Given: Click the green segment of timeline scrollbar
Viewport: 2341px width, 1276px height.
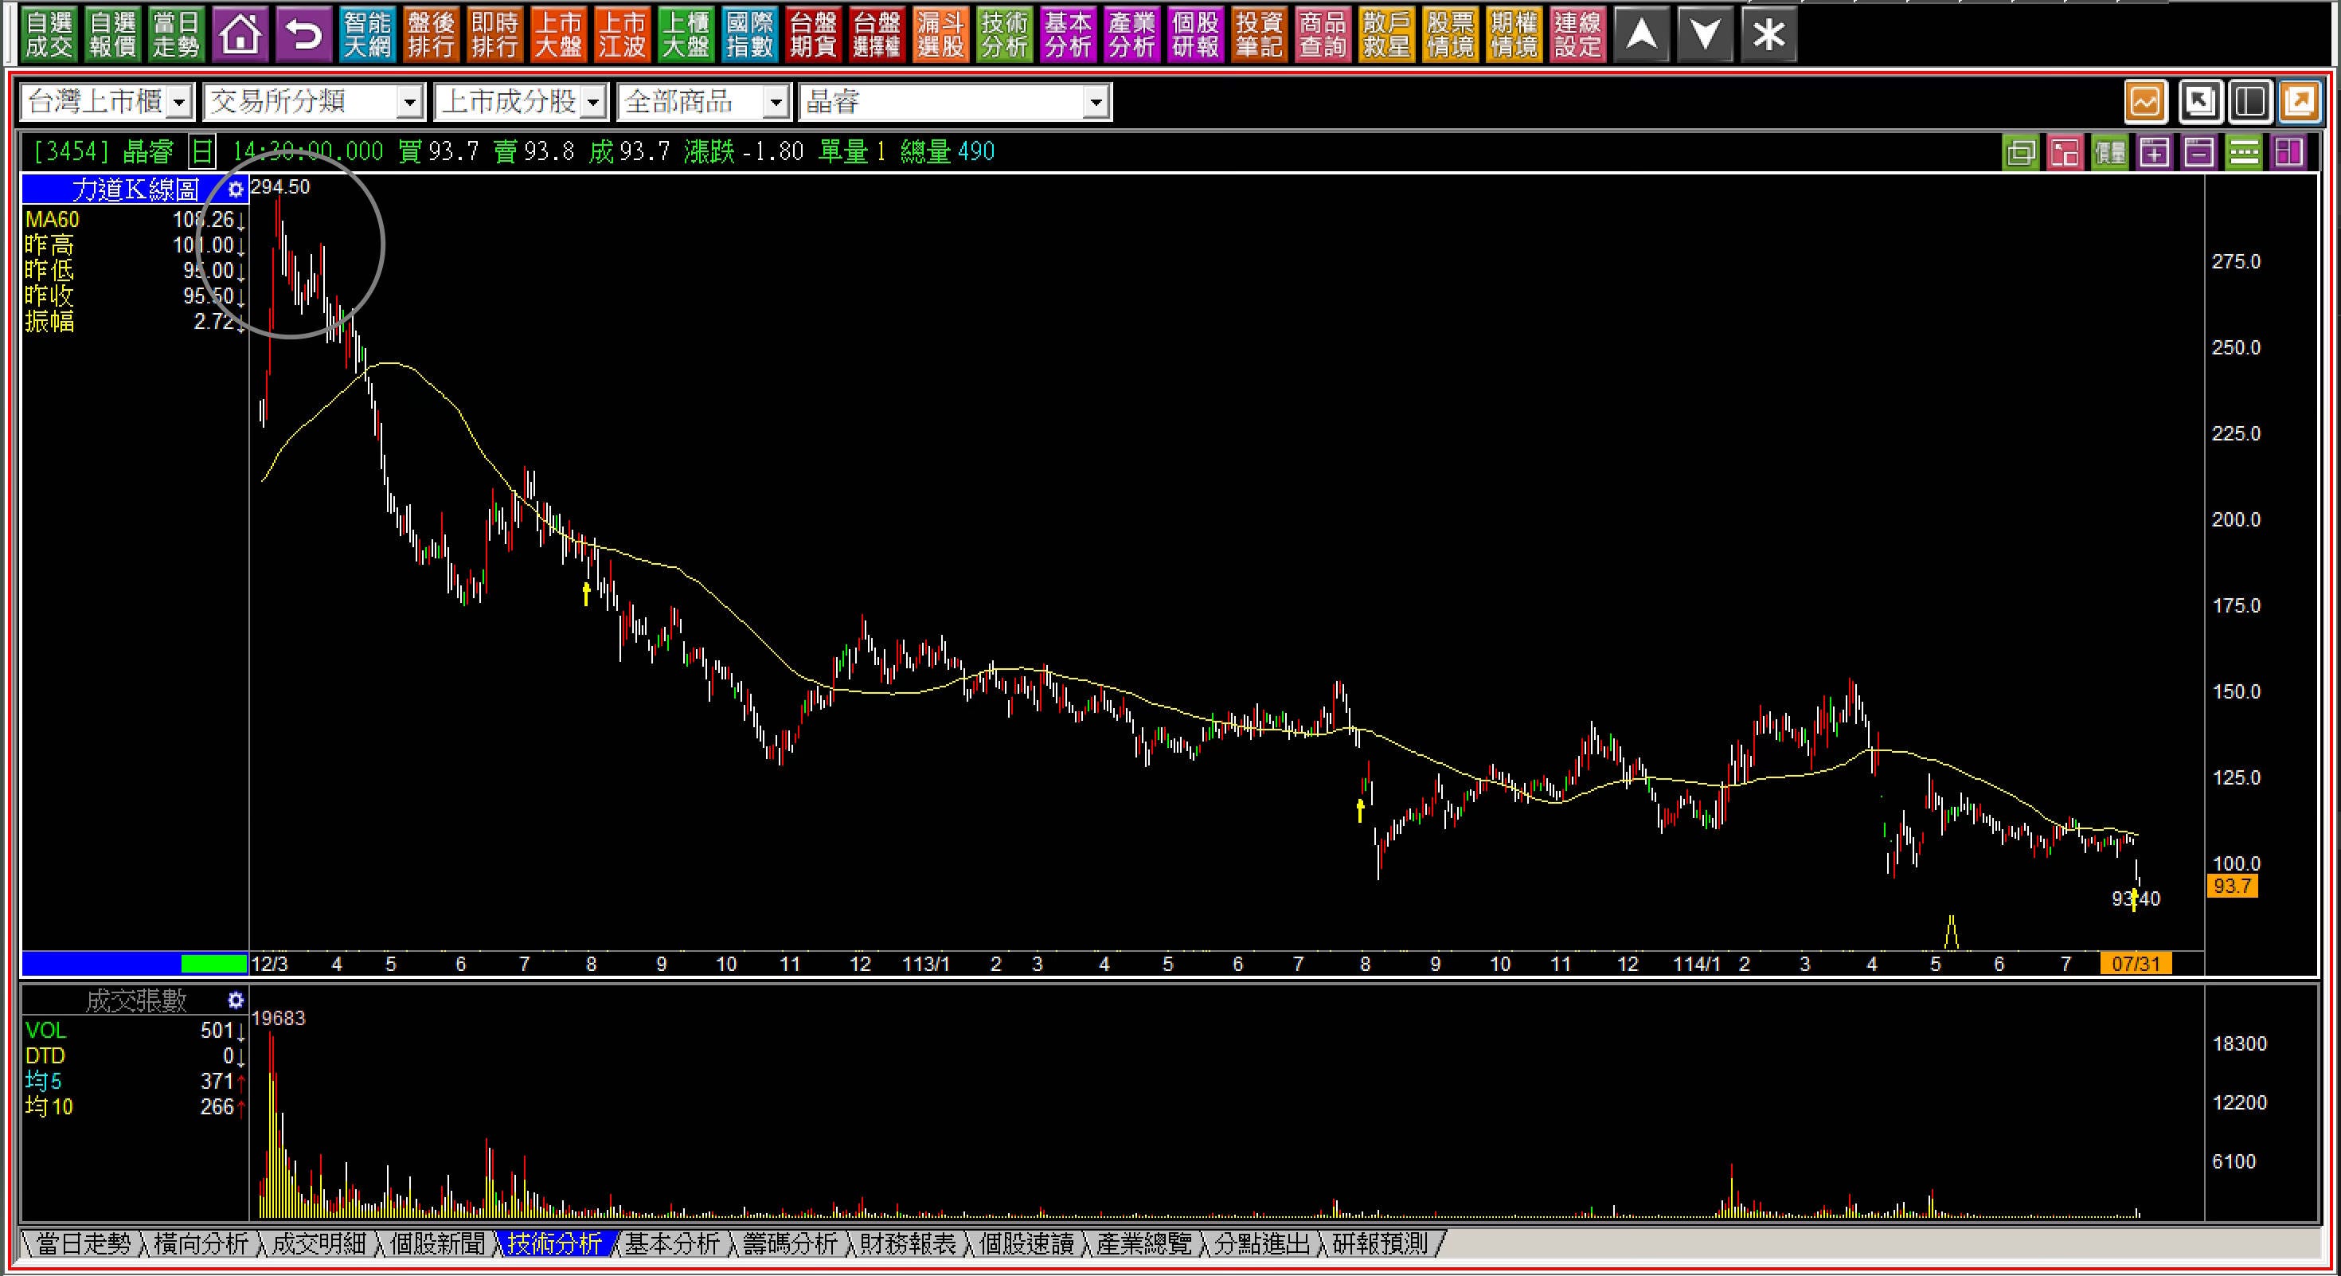Looking at the screenshot, I should click(213, 963).
